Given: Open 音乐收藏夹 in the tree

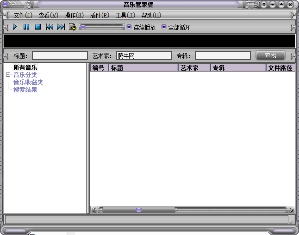Looking at the screenshot, I should 28,82.
